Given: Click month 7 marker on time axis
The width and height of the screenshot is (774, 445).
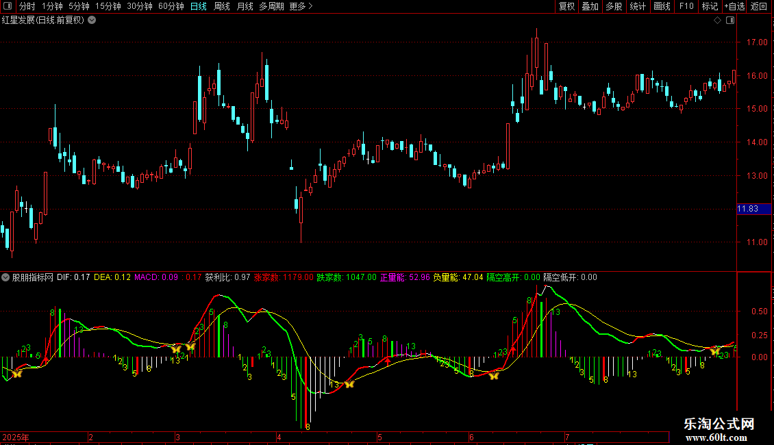Looking at the screenshot, I should point(567,437).
